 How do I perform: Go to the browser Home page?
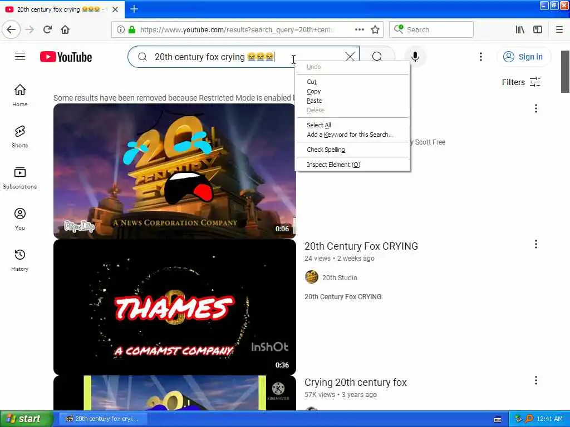[65, 30]
